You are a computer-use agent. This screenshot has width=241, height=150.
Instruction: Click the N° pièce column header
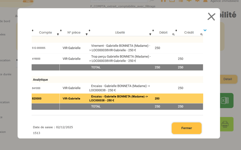(x=74, y=33)
